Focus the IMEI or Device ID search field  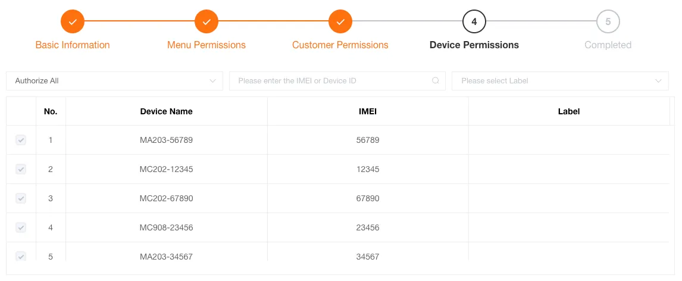pyautogui.click(x=330, y=81)
